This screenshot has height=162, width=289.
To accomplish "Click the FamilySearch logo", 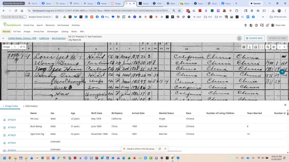I will pos(12,25).
